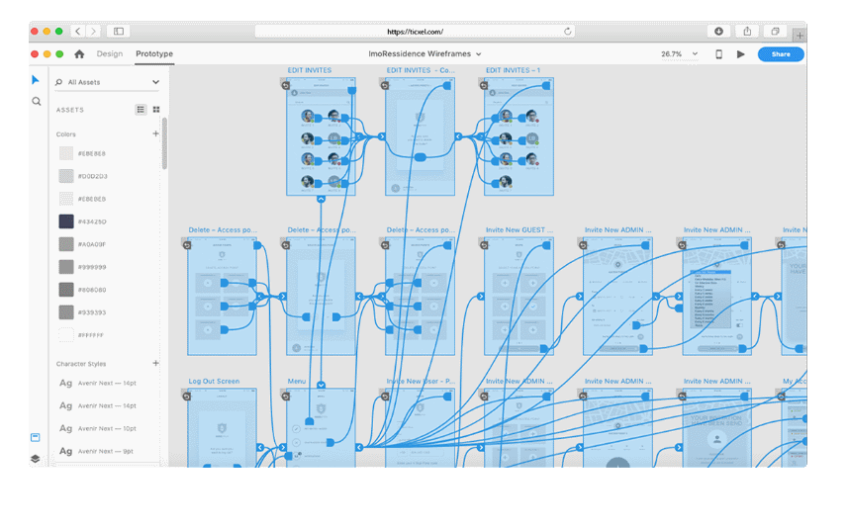Show browser tab overview icon
Image resolution: width=849 pixels, height=529 pixels.
[776, 32]
